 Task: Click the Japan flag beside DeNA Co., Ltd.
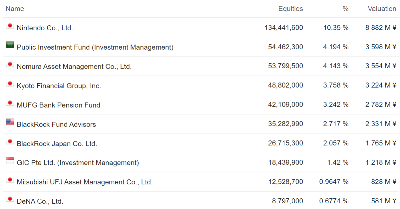point(10,199)
